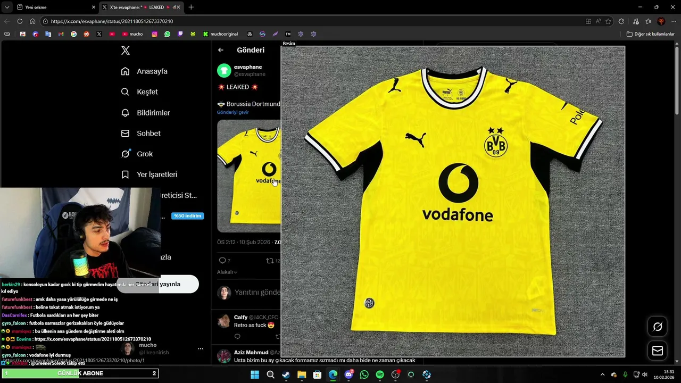This screenshot has height=383, width=681.
Task: Show hidden system tray icons
Action: point(603,374)
